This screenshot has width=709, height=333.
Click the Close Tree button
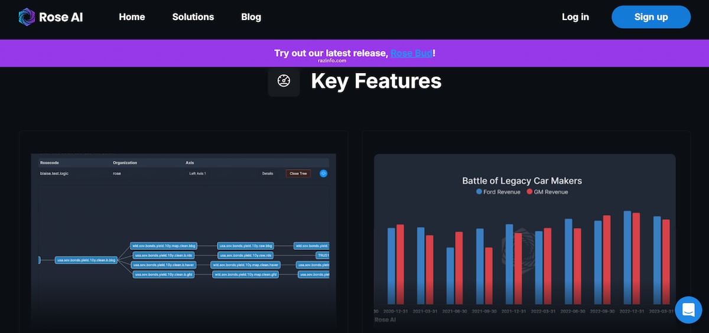coord(298,173)
